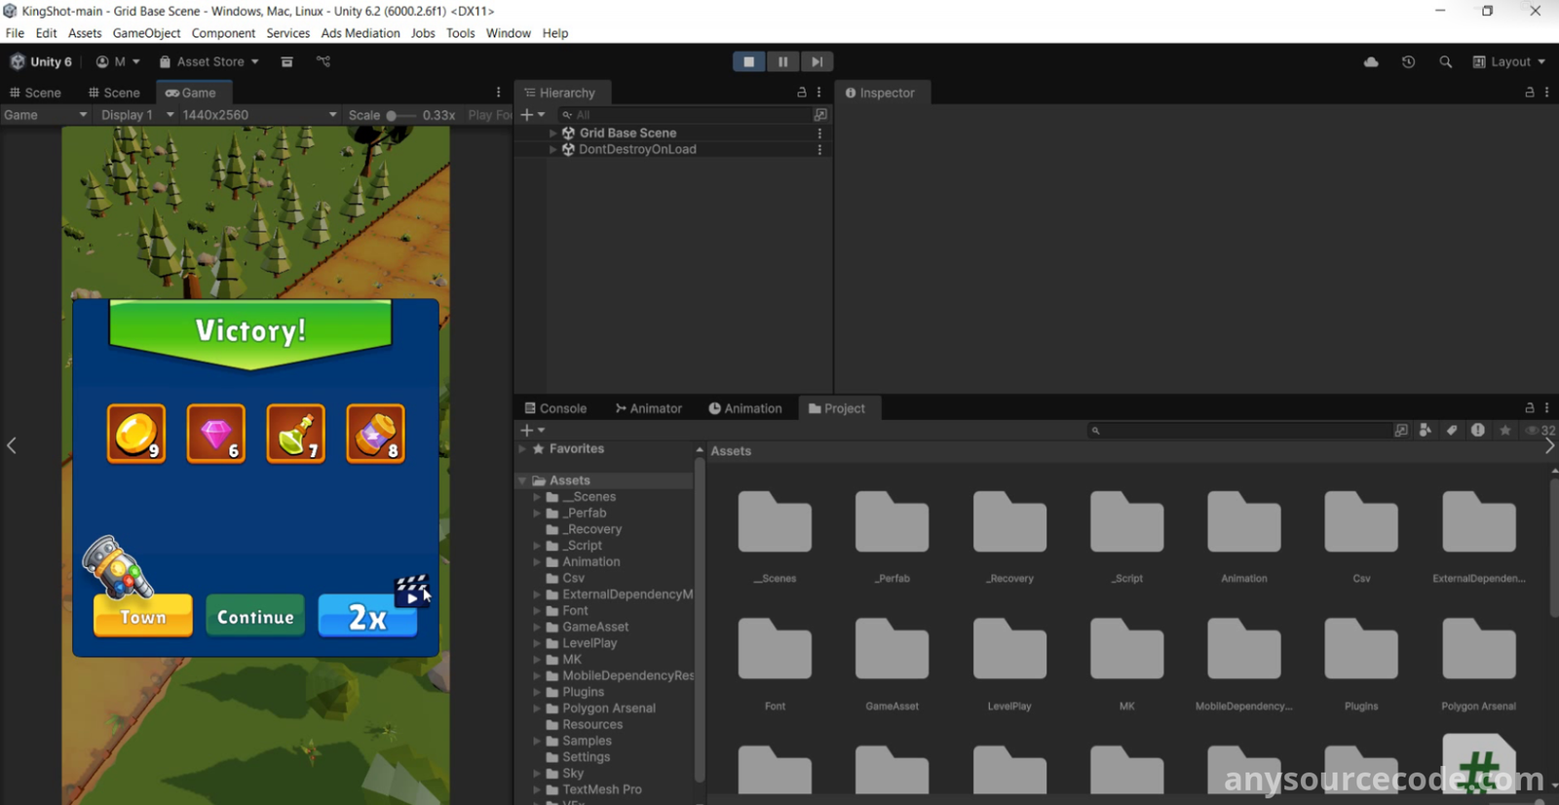Toggle the Hierarchy panel lock

click(x=802, y=93)
